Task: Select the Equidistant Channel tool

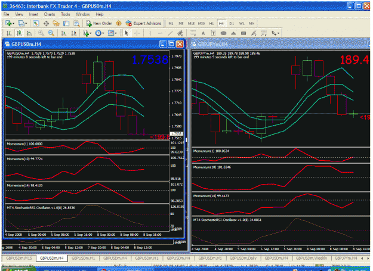Action: tap(180, 33)
